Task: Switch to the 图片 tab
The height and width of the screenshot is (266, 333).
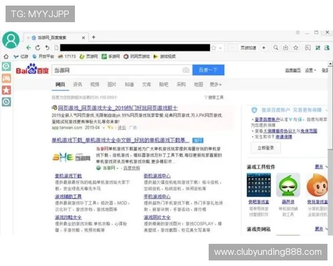Action: click(x=112, y=84)
